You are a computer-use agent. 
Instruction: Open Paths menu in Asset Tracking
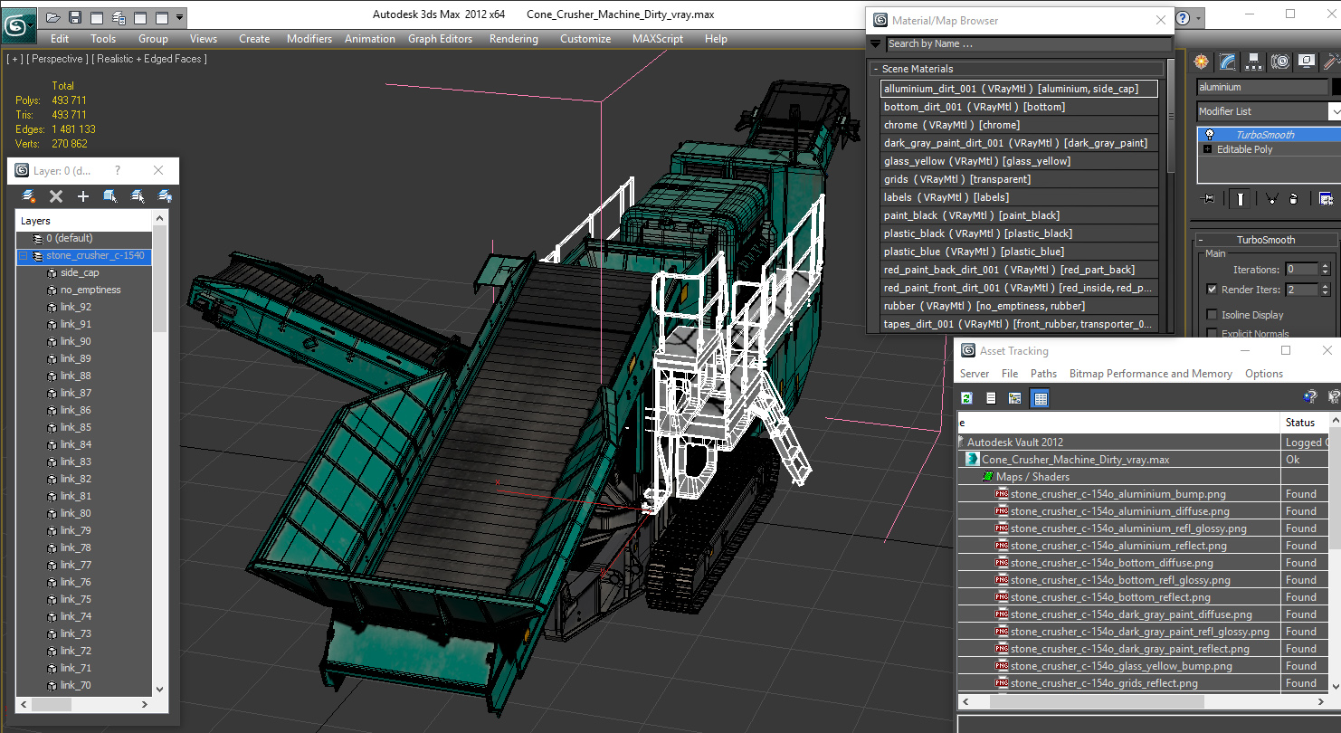(x=1043, y=374)
